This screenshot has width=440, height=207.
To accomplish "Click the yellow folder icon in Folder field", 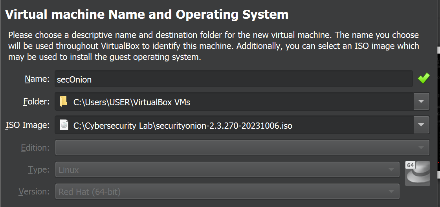I will pos(63,102).
